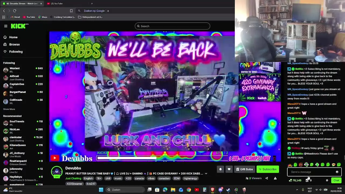Follow Devubbs with the heart button

[x=229, y=169]
